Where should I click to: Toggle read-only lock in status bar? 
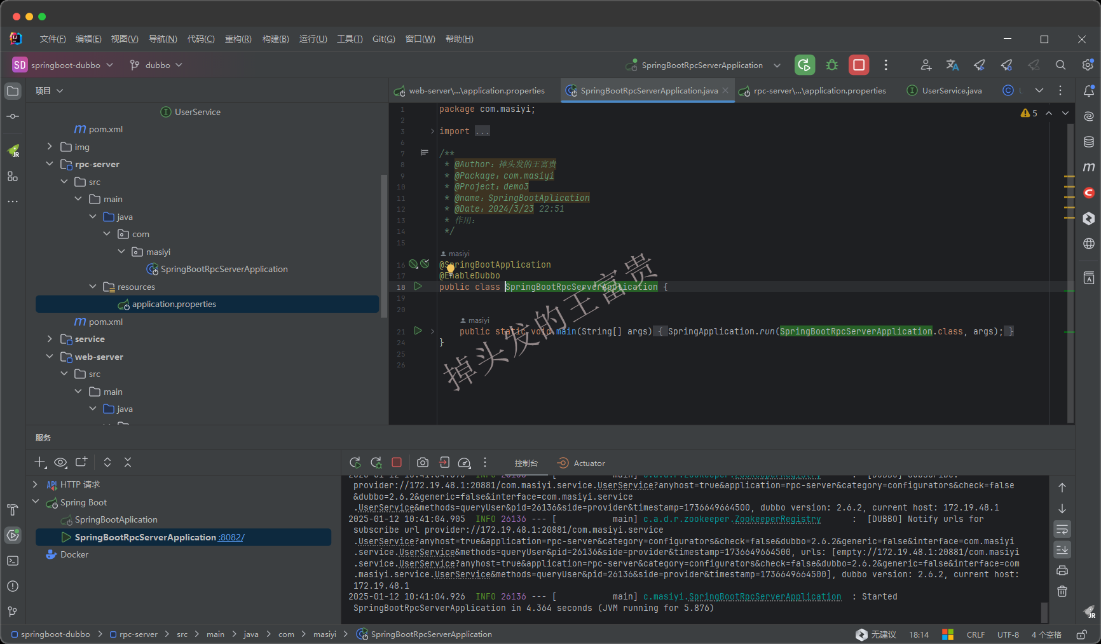click(x=1081, y=634)
